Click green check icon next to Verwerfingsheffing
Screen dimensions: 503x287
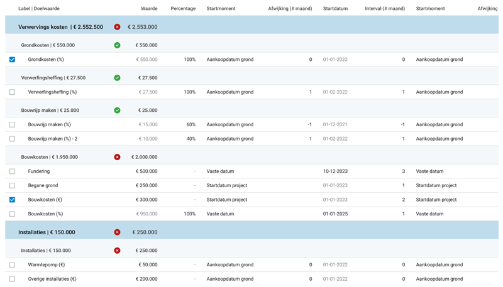(118, 78)
